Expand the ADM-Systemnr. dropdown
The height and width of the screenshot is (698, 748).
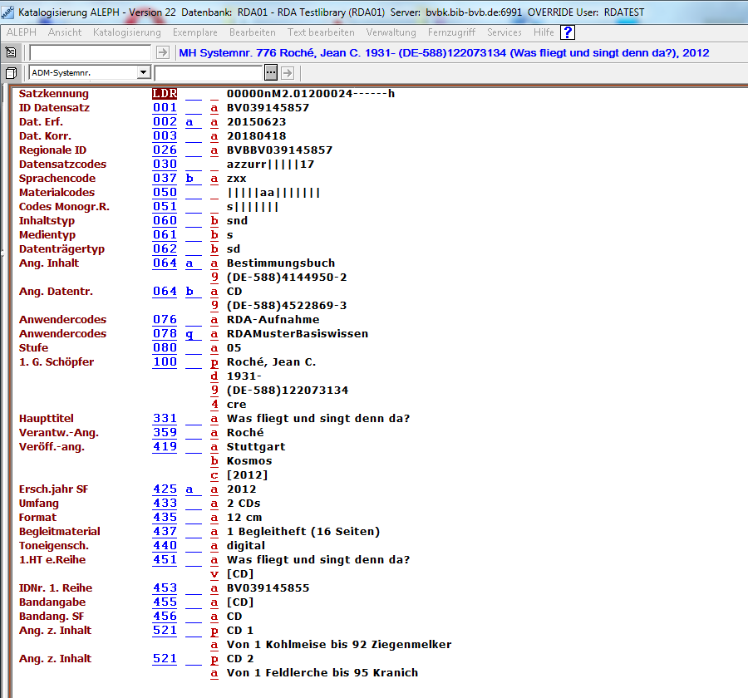click(144, 73)
